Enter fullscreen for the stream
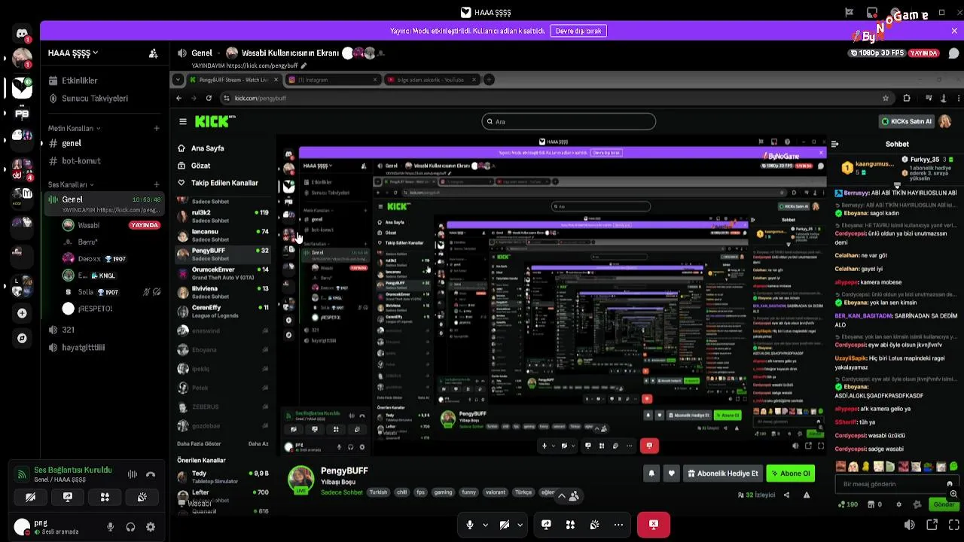The image size is (964, 542). (x=953, y=525)
